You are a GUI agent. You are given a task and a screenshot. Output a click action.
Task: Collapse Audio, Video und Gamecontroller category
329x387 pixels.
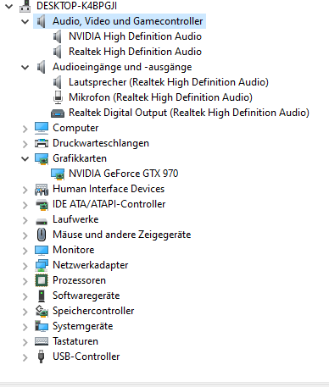(25, 21)
